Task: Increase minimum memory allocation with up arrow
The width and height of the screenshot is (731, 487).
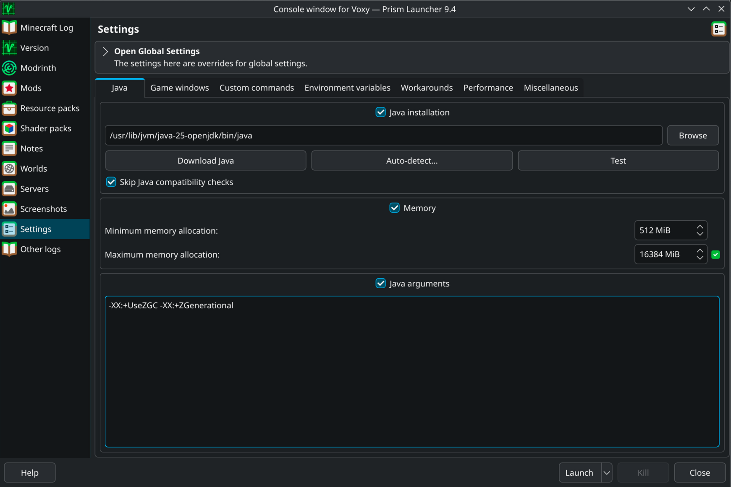Action: pyautogui.click(x=700, y=227)
